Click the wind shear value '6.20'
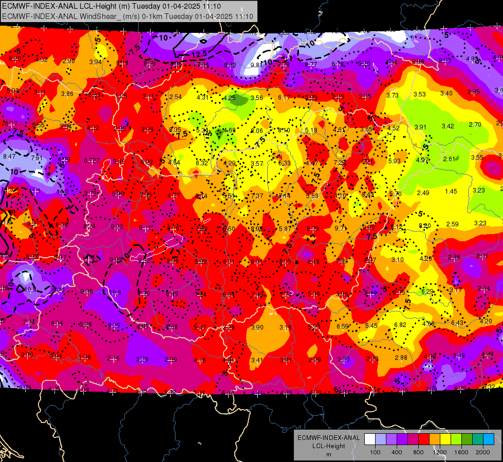 [15, 59]
